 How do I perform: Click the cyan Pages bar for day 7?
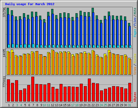tap(33, 46)
